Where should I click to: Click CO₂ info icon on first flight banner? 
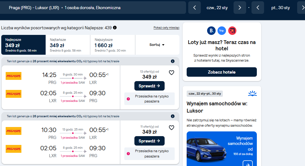pos(172,61)
